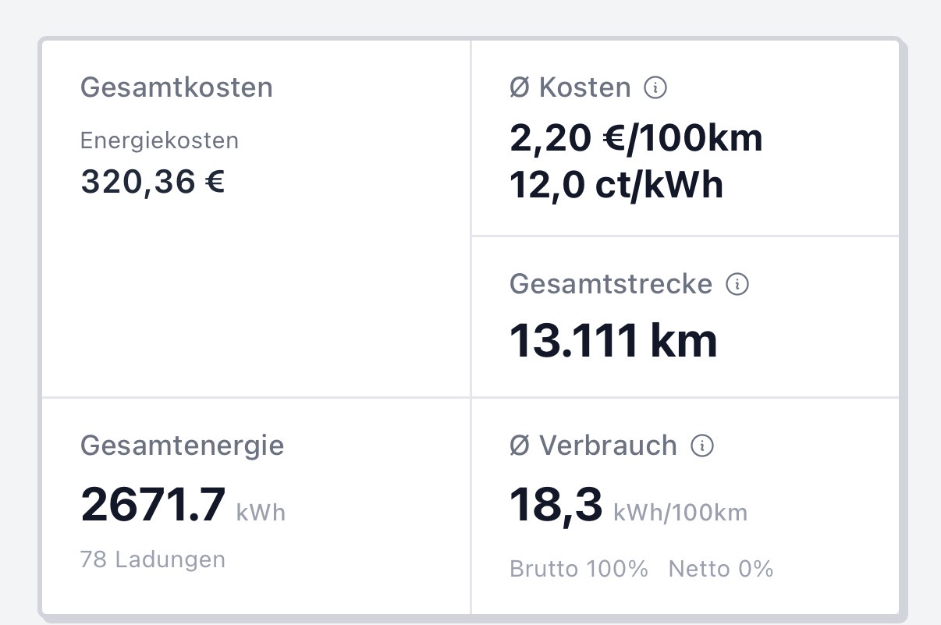Click the kWh unit beside 2671.7
This screenshot has width=941, height=625.
point(261,513)
